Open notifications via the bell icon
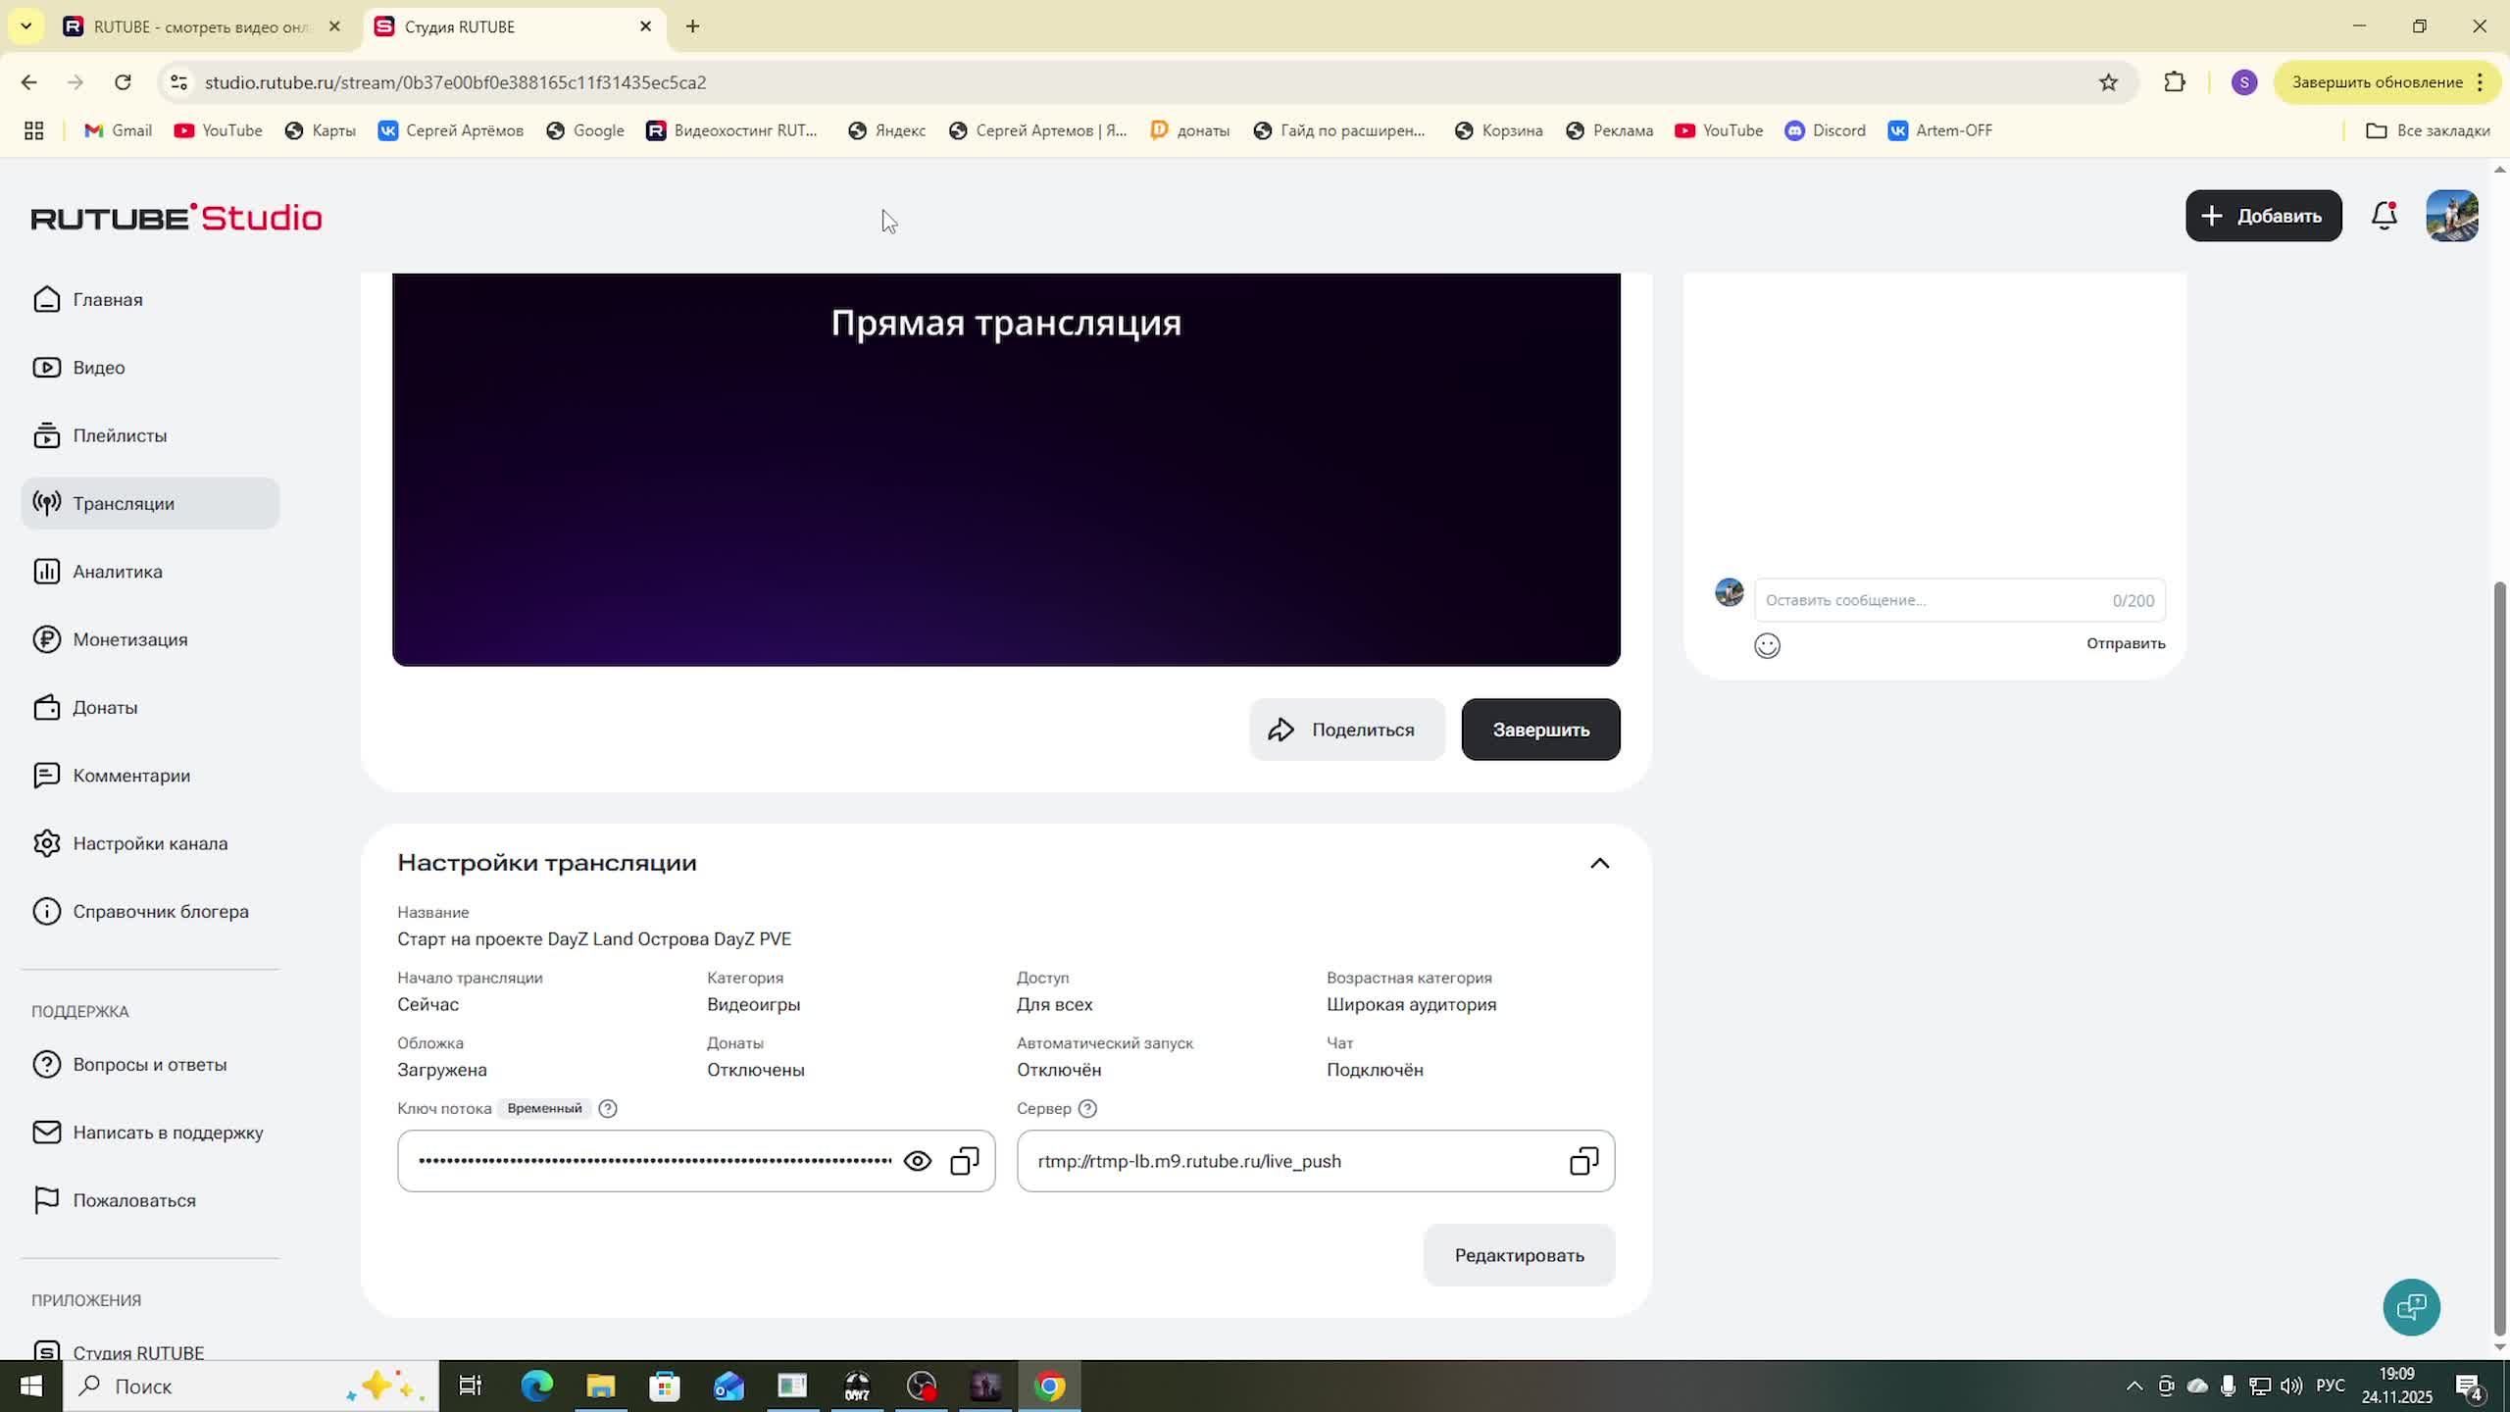The height and width of the screenshot is (1412, 2510). pos(2384,216)
